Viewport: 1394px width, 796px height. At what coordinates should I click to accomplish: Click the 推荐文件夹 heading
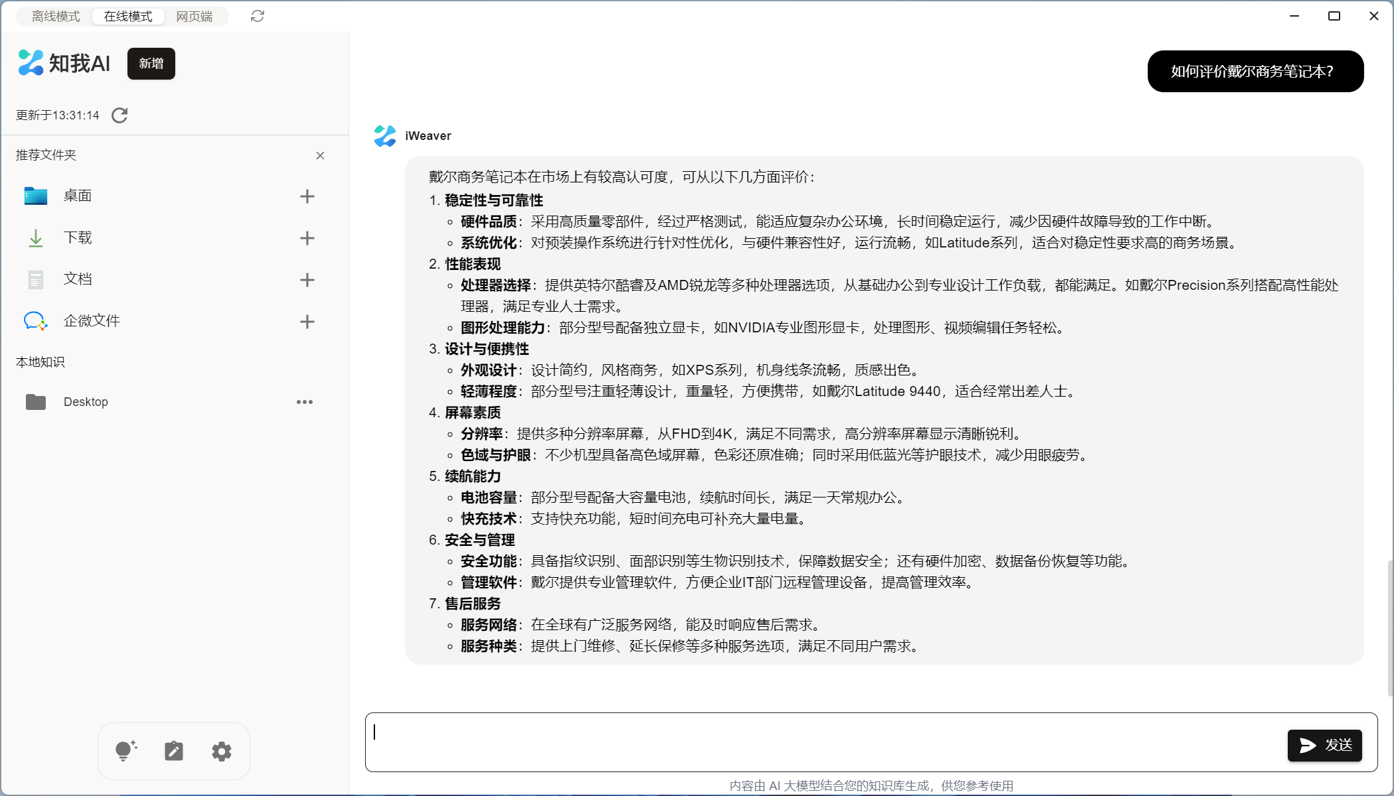tap(46, 155)
